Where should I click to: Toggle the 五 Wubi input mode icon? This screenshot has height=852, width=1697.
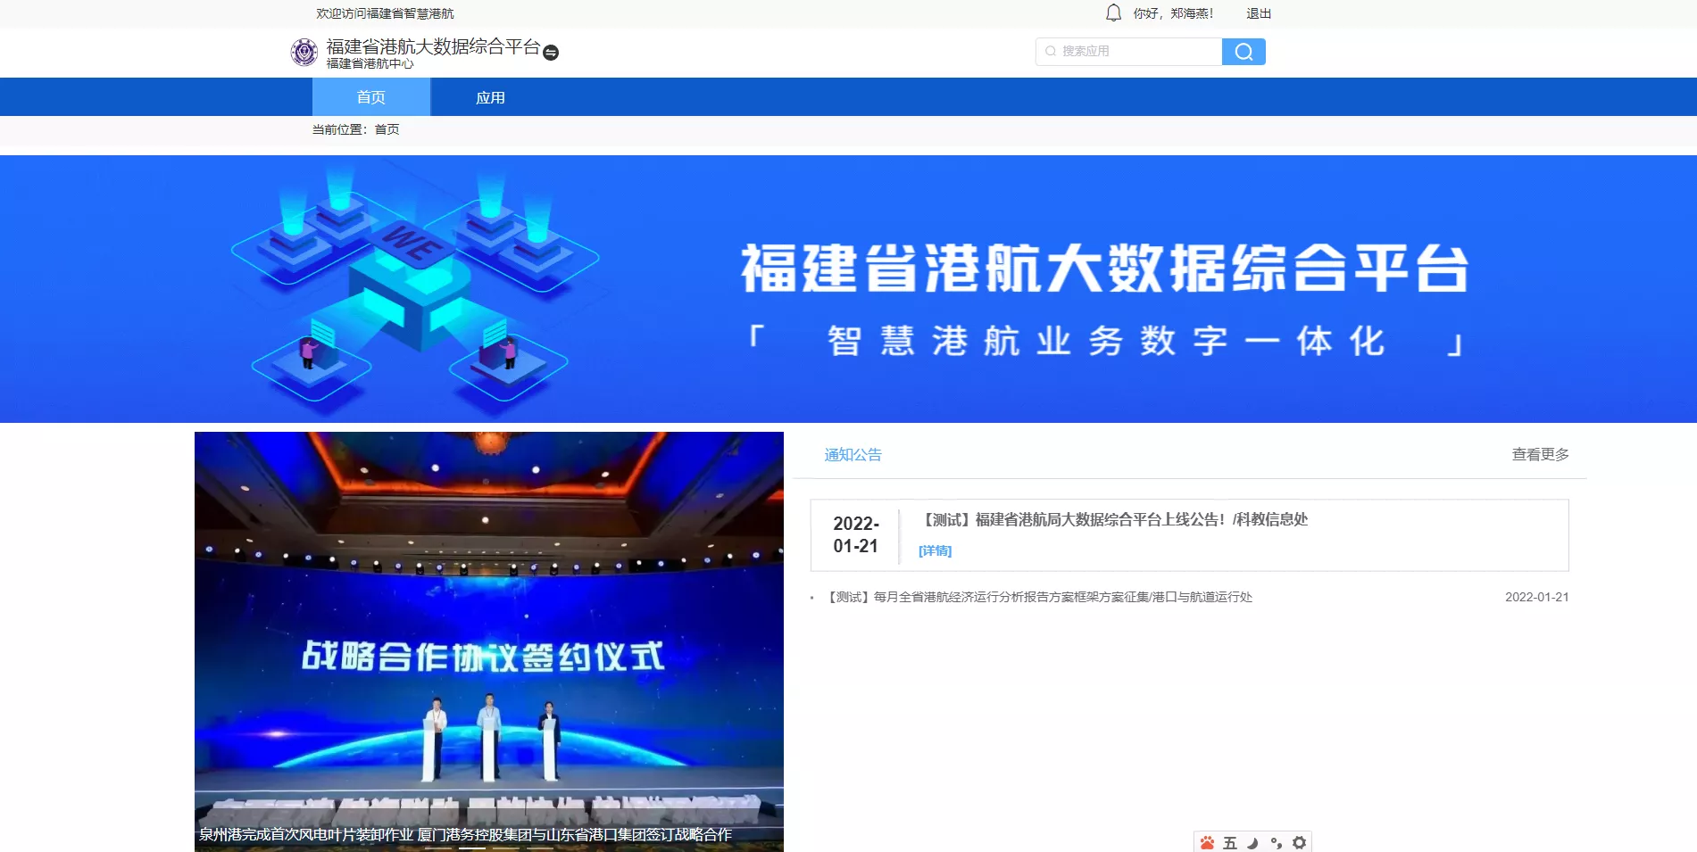[1230, 843]
